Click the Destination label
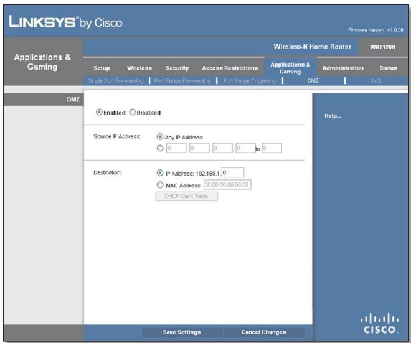 (107, 172)
